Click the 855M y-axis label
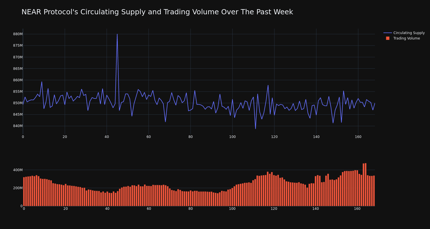 [x=18, y=92]
